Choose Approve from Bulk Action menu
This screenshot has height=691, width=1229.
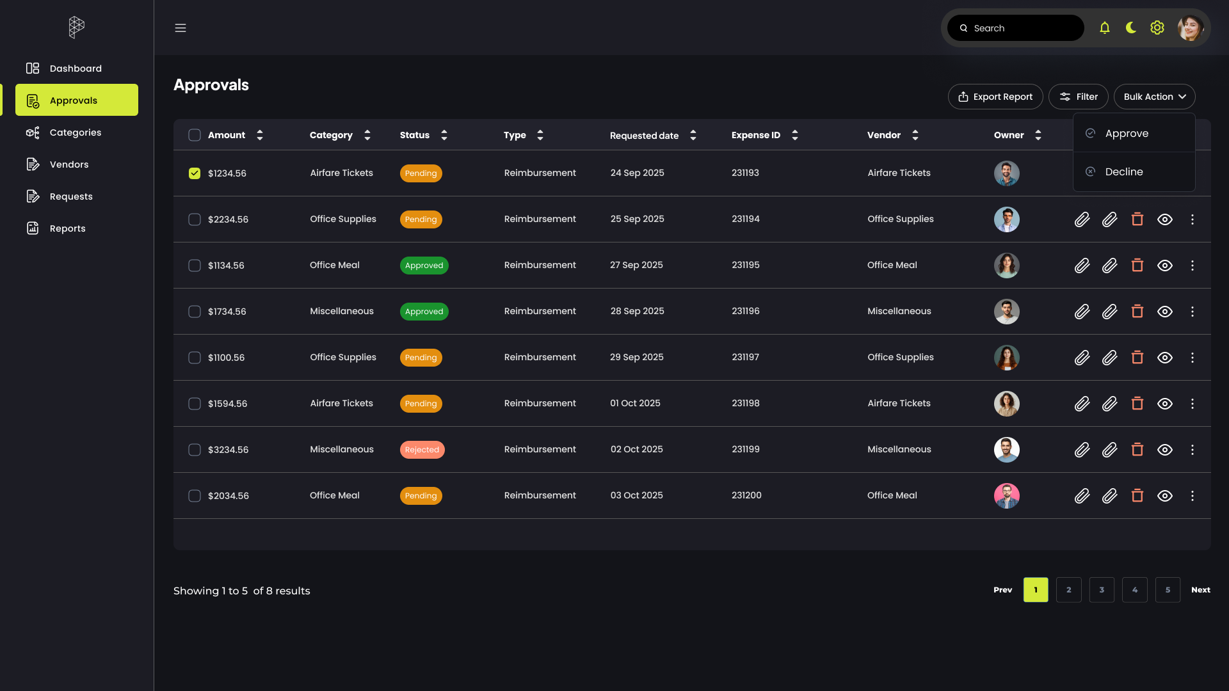coord(1127,134)
